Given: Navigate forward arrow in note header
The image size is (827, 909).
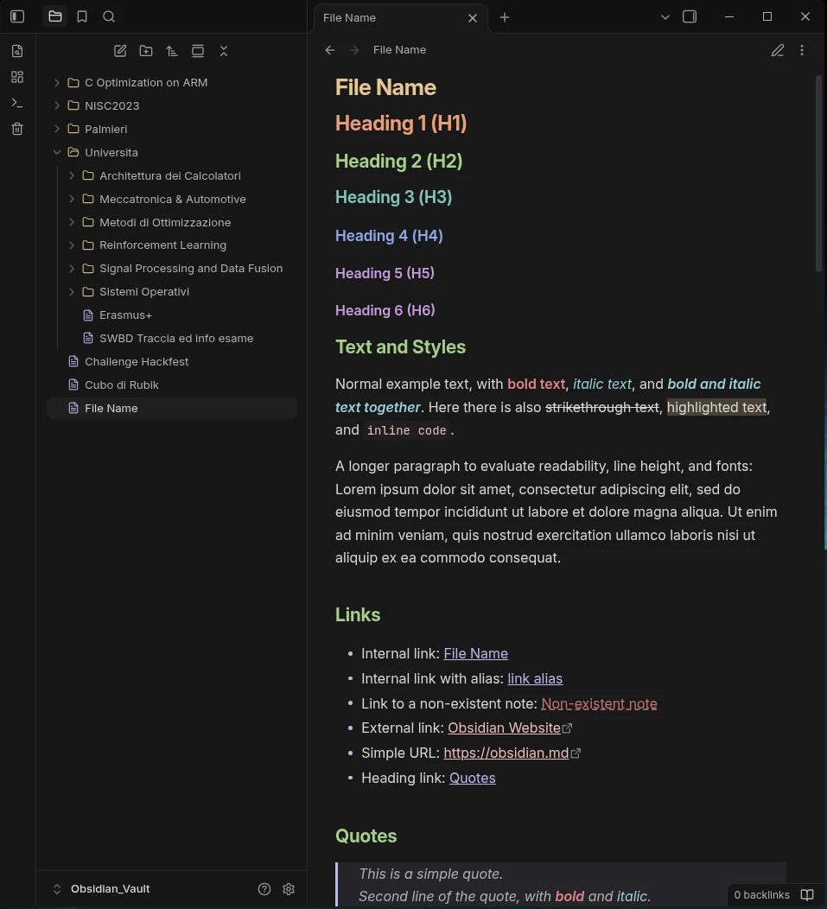Looking at the screenshot, I should [354, 50].
